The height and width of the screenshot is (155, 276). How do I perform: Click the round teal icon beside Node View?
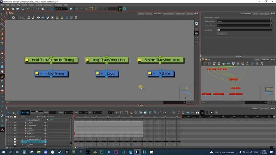point(197,23)
